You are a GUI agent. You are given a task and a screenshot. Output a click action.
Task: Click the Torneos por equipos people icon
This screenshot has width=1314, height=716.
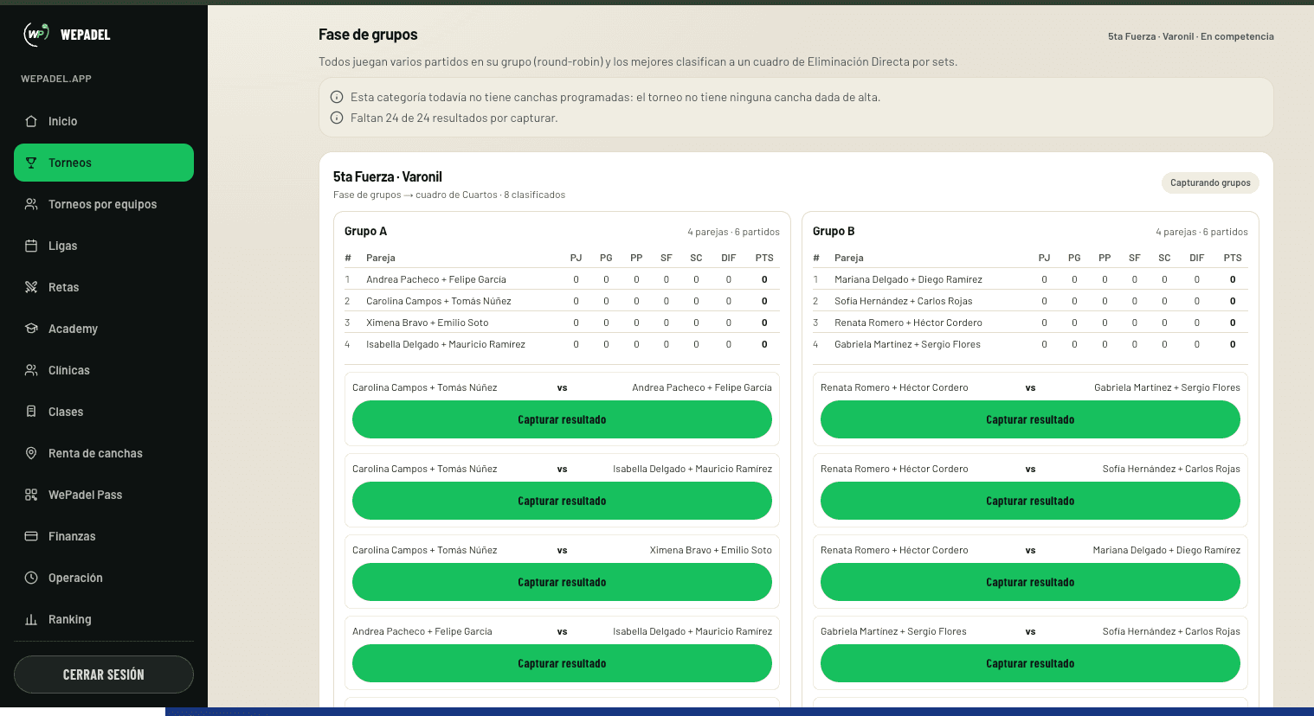click(31, 204)
